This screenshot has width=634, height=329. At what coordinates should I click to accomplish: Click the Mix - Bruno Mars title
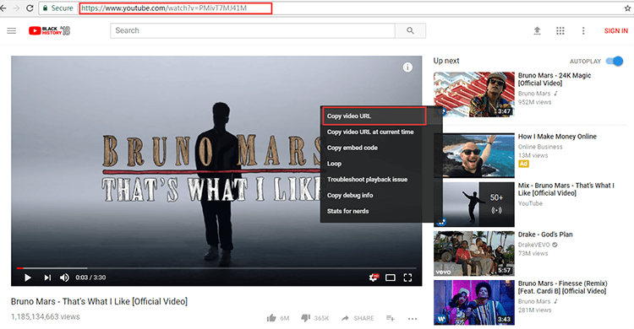(566, 189)
